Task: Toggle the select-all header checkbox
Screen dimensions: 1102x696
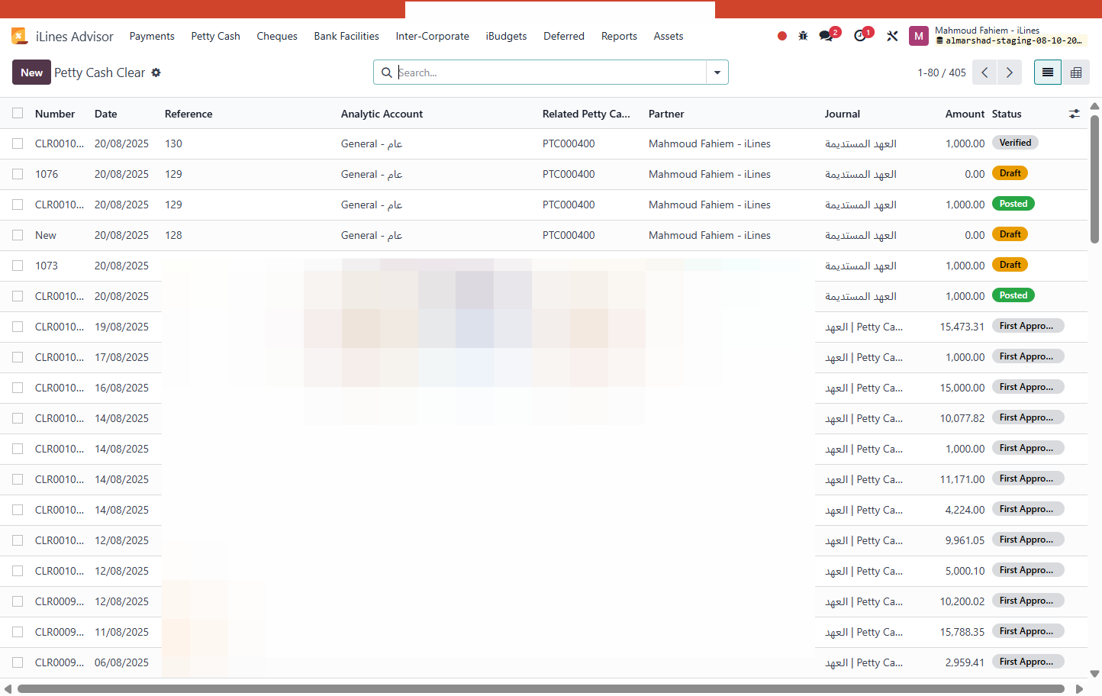Action: click(x=18, y=114)
